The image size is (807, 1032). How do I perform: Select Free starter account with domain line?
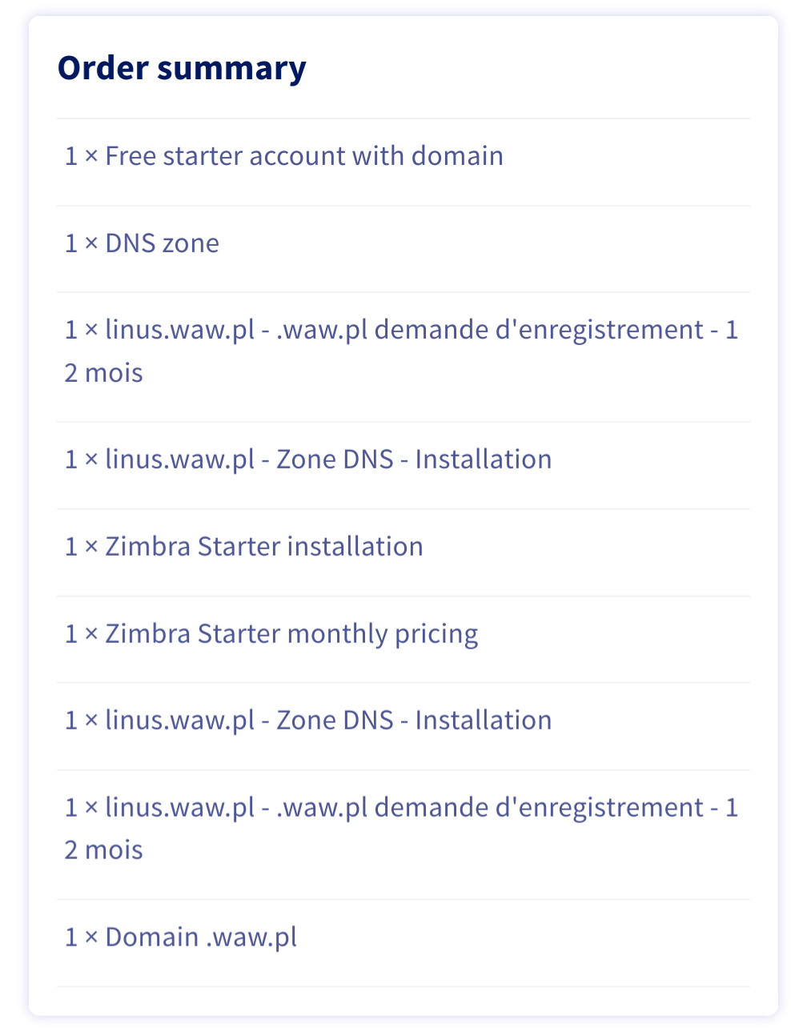click(x=304, y=156)
